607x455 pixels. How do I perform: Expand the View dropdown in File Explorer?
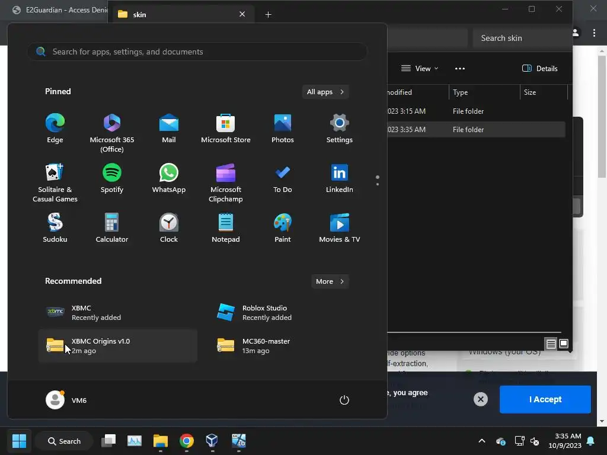420,69
